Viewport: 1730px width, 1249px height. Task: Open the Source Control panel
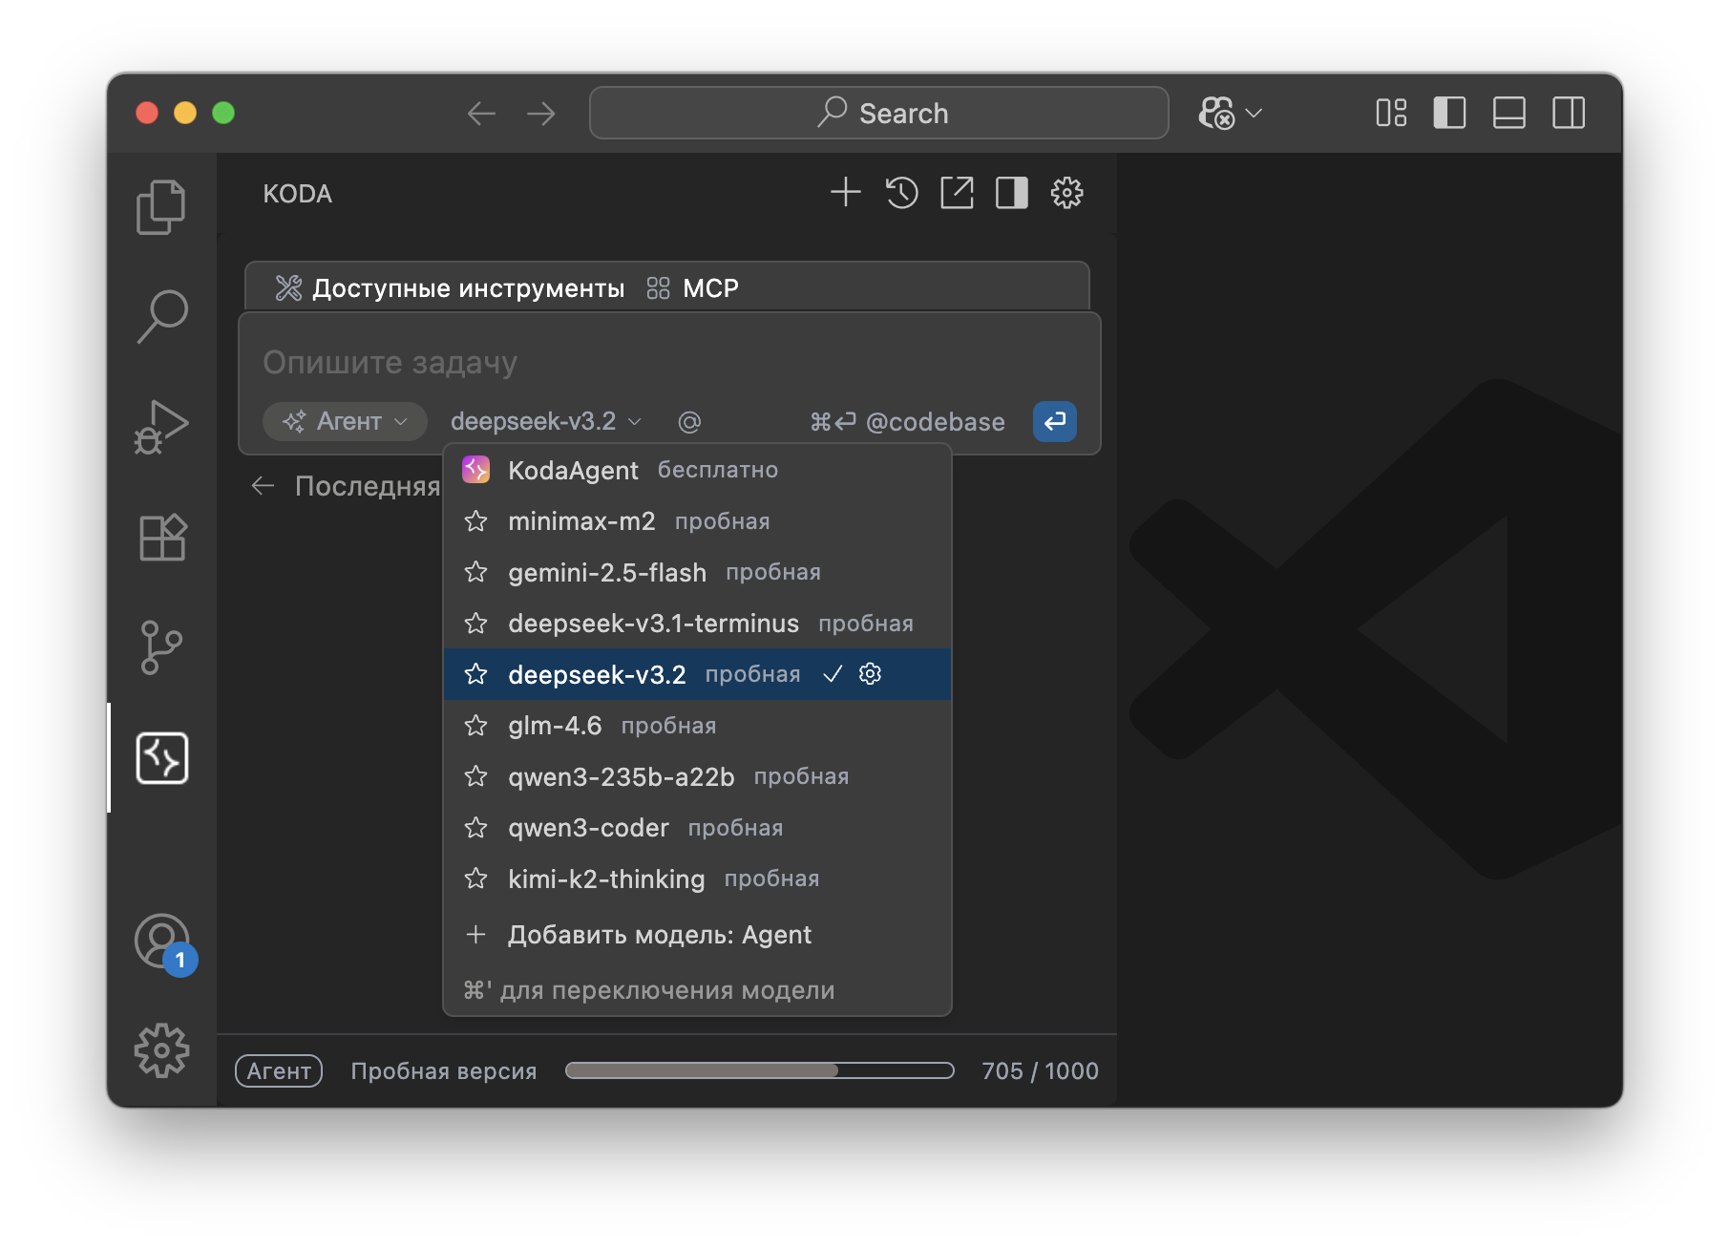[x=161, y=647]
